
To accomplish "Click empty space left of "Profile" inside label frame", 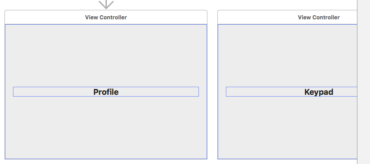I will pos(53,92).
